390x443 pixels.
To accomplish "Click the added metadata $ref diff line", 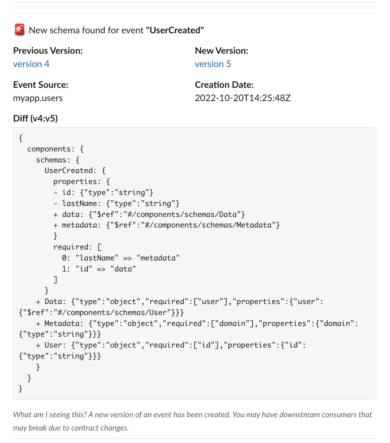I will click(x=167, y=225).
